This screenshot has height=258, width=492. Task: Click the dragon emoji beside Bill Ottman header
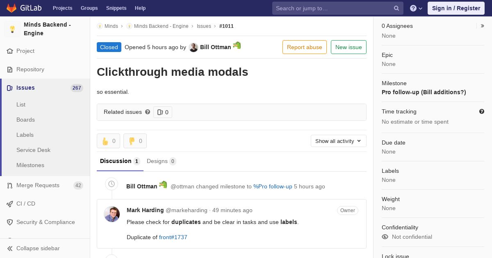[x=237, y=45]
